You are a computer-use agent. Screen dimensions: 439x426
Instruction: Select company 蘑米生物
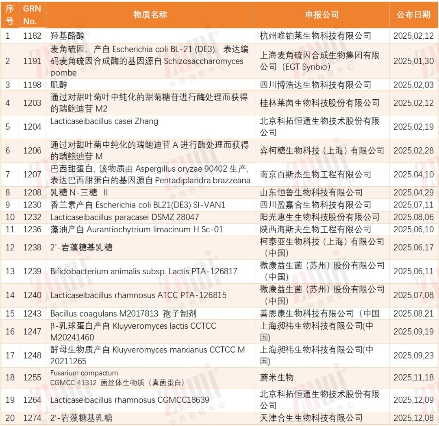click(x=277, y=378)
